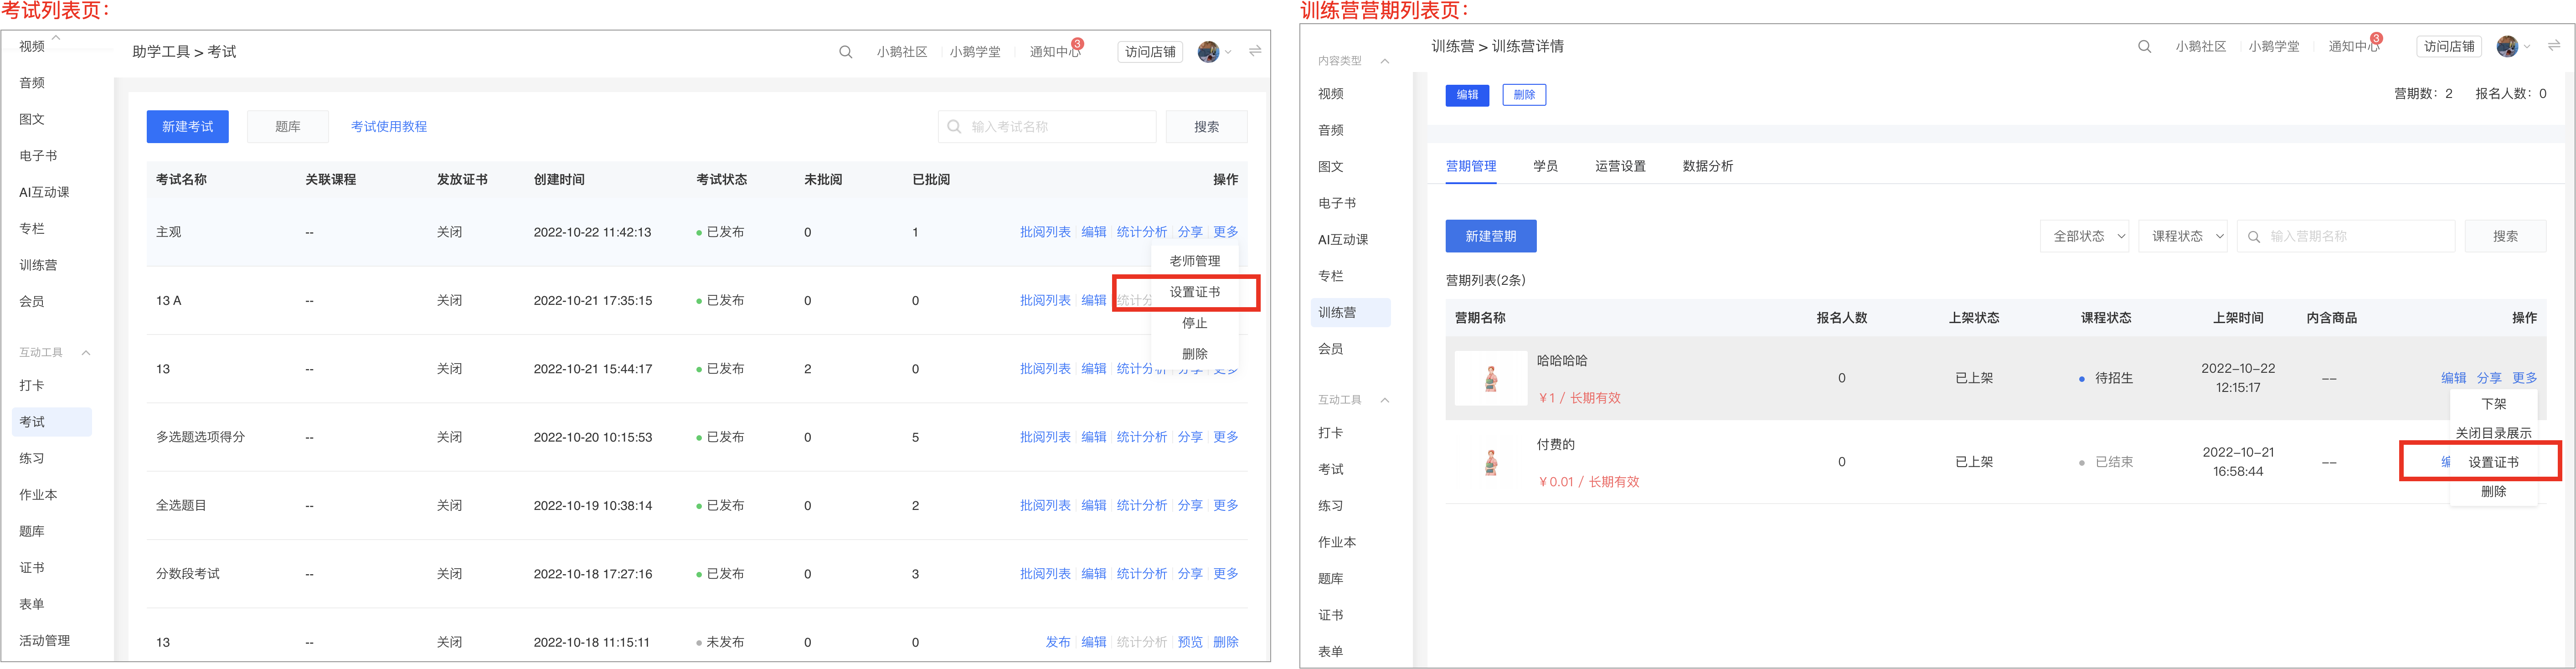Screen dimensions: 2576x669
Task: Open the 全部状态 dropdown
Action: point(2084,237)
